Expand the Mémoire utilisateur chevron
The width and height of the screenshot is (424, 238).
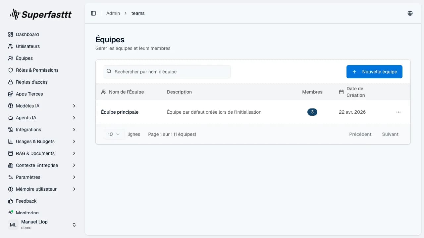click(74, 189)
